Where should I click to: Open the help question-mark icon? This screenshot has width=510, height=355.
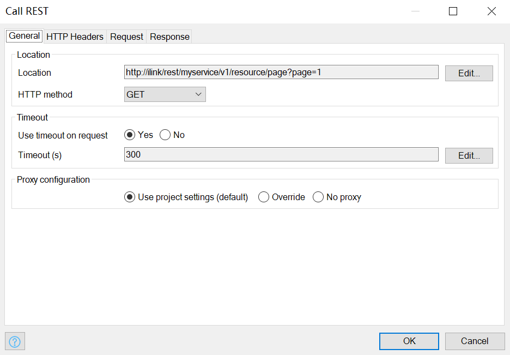15,341
